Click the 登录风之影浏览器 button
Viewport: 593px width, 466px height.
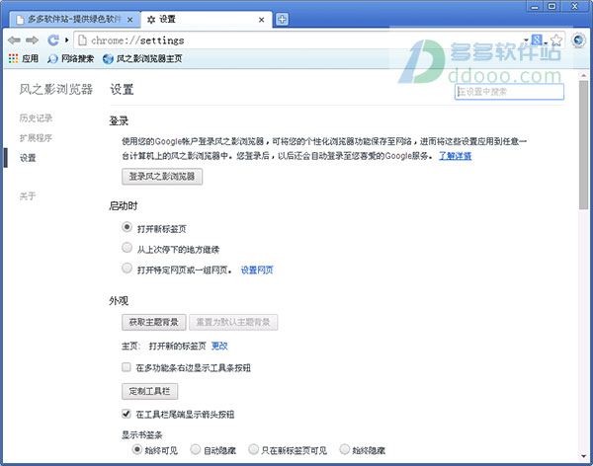click(162, 177)
